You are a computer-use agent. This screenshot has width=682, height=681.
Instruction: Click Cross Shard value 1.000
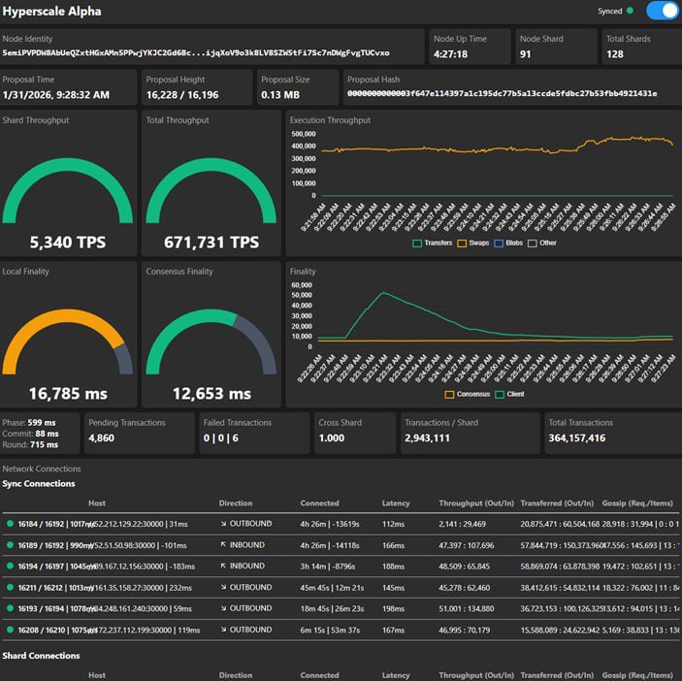click(332, 438)
